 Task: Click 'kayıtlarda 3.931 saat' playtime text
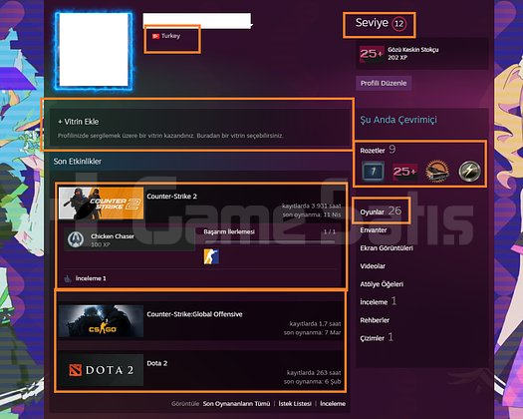[x=312, y=206]
